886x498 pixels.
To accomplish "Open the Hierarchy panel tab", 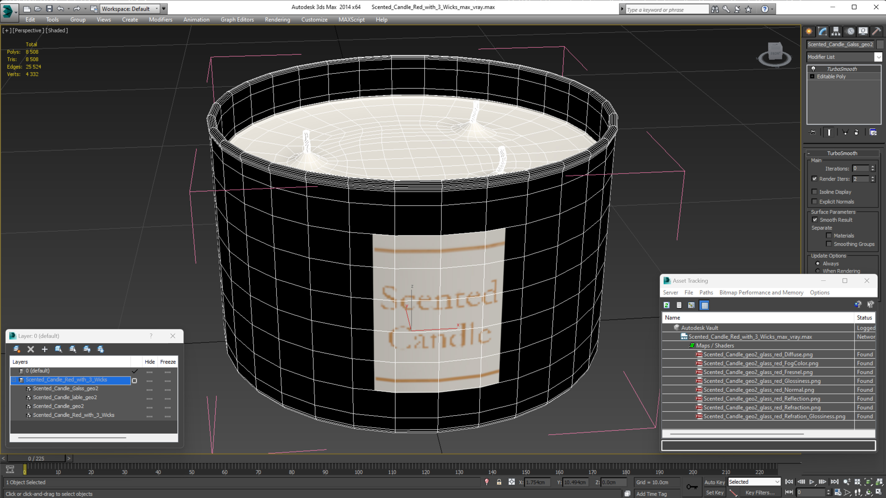I will coord(836,31).
